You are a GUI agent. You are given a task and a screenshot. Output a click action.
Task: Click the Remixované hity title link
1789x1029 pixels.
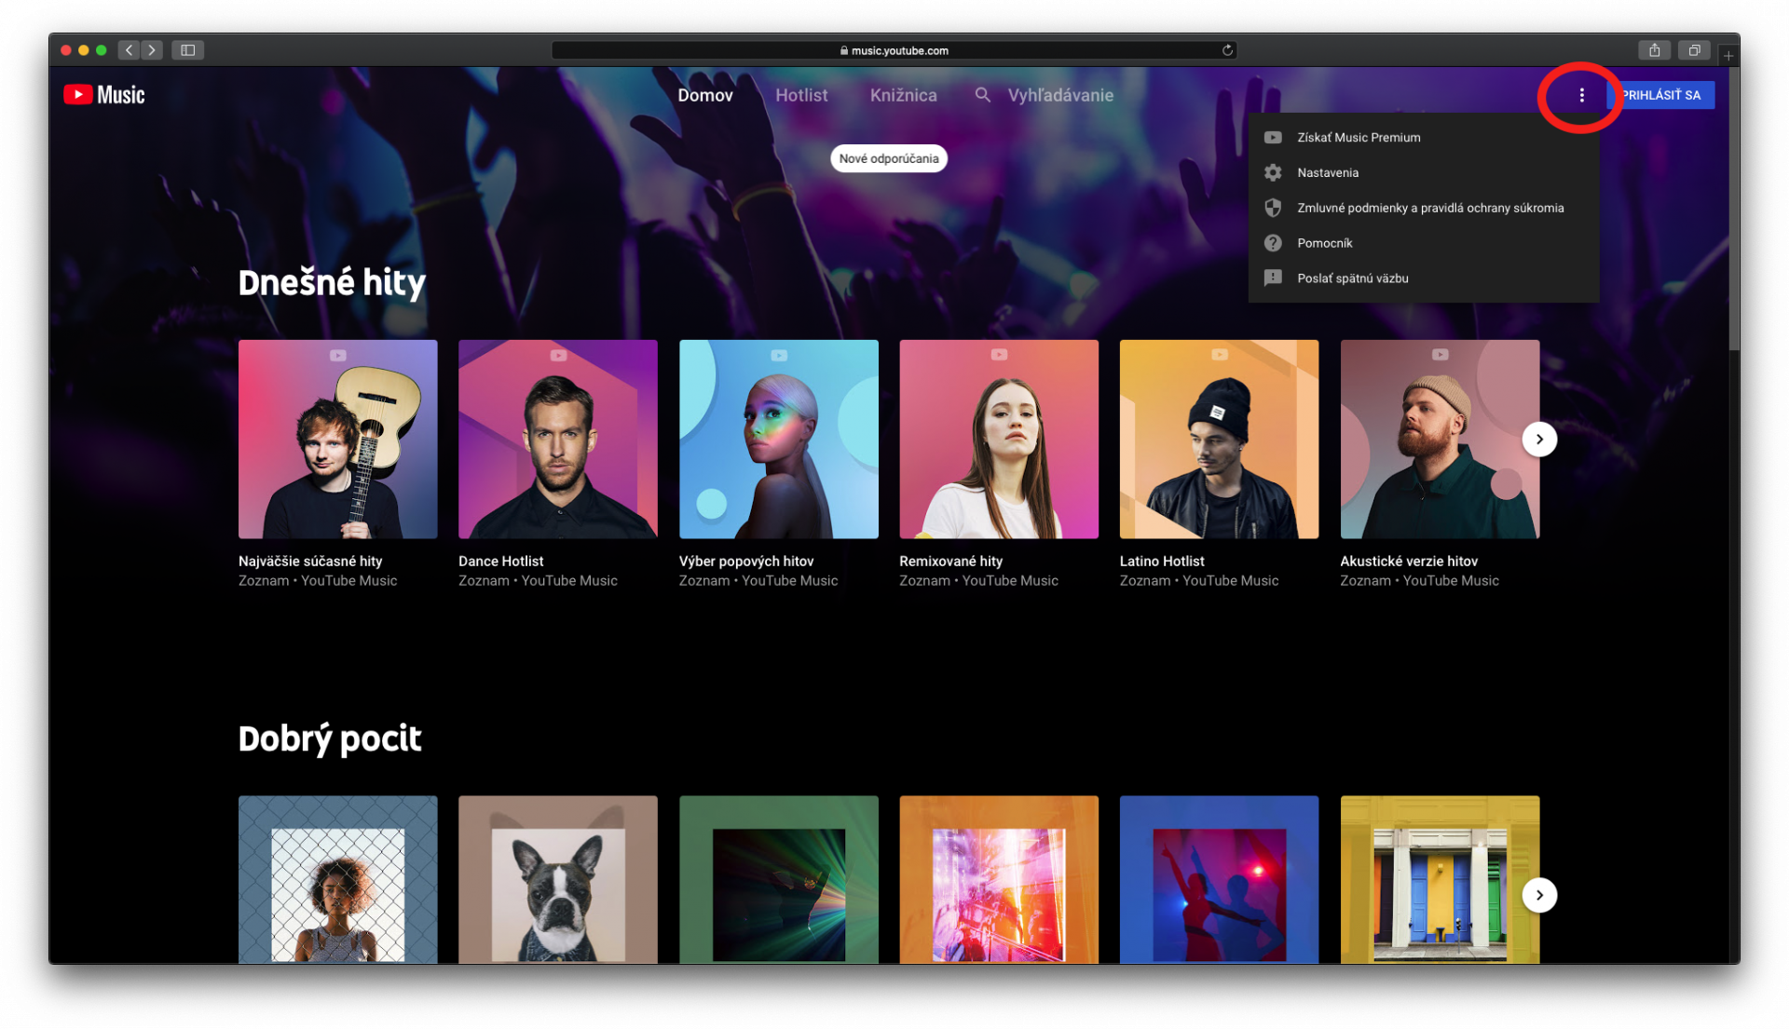(x=951, y=562)
